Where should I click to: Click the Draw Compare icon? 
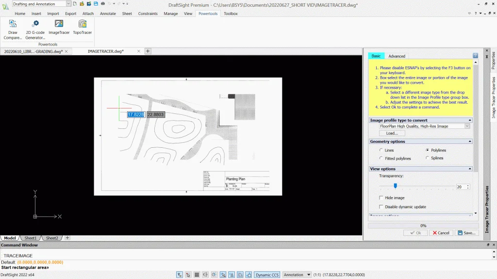[x=13, y=24]
